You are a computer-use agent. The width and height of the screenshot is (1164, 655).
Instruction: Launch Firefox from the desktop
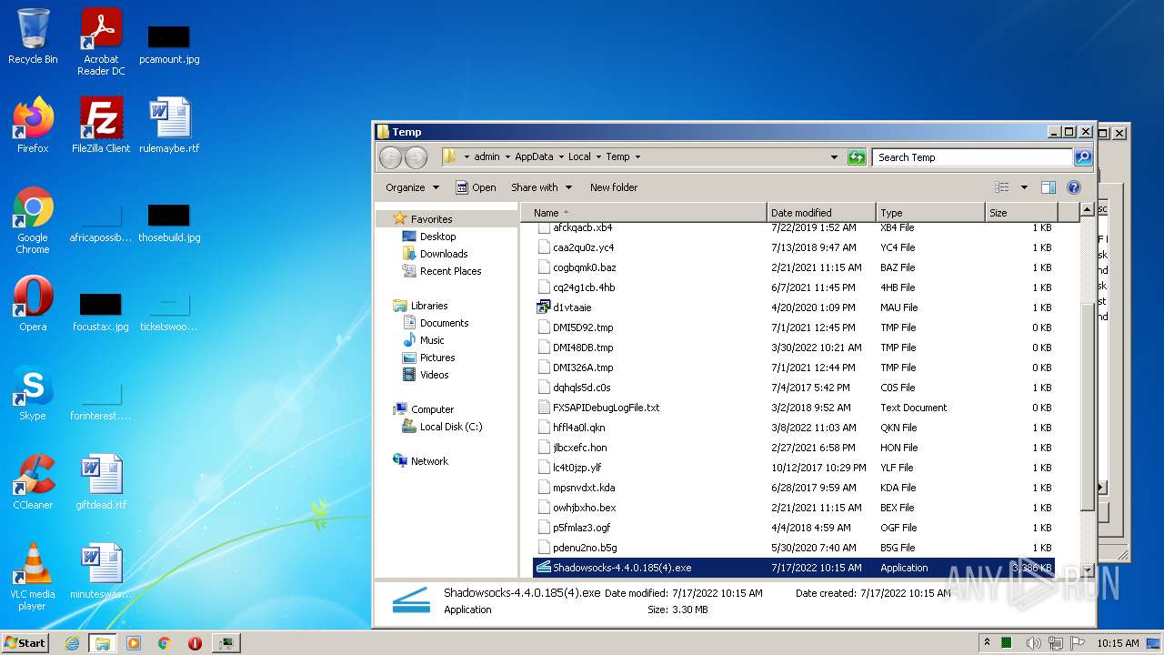(x=33, y=126)
